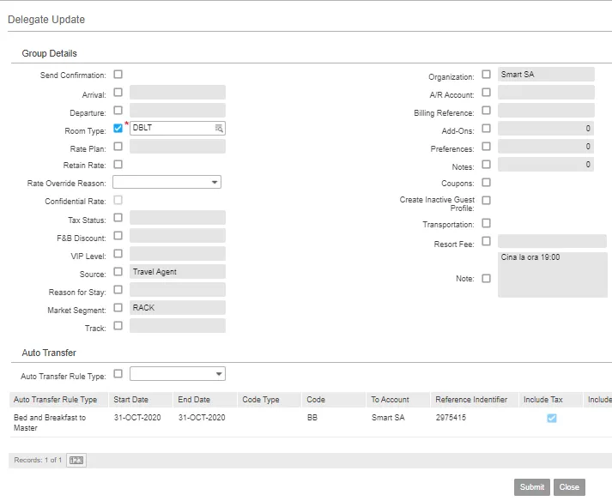The image size is (612, 501).
Task: Click the Code column header
Action: tap(334, 400)
